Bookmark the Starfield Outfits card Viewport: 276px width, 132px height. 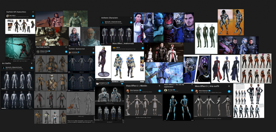pos(66,47)
